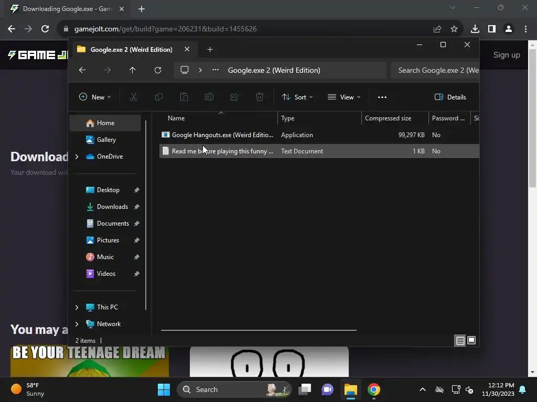
Task: Open a new Chrome tab
Action: pos(142,9)
